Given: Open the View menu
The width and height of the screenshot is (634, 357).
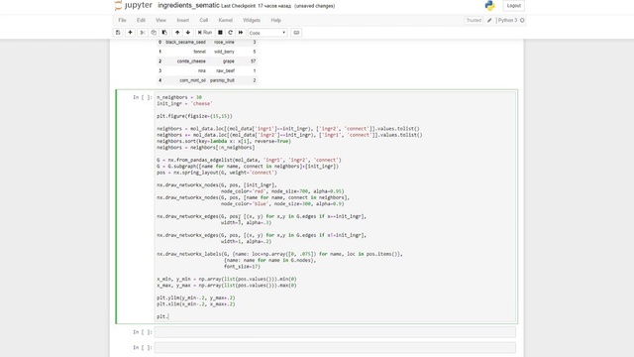Looking at the screenshot, I should tap(160, 20).
